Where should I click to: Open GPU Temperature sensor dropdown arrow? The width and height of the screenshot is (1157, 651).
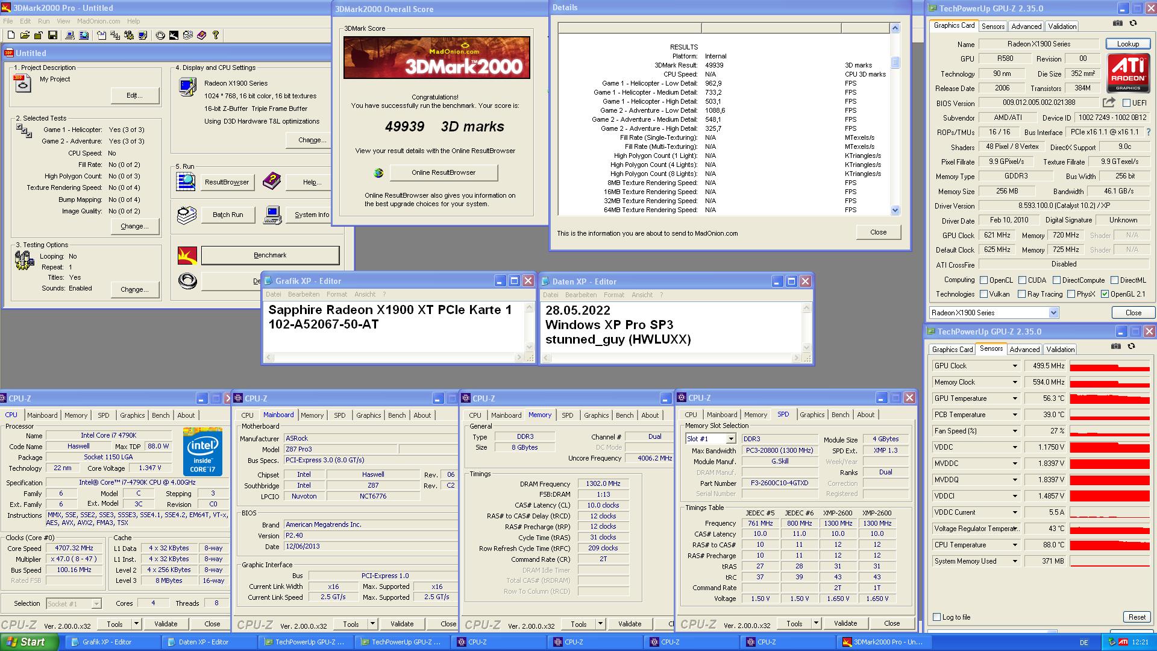1015,398
